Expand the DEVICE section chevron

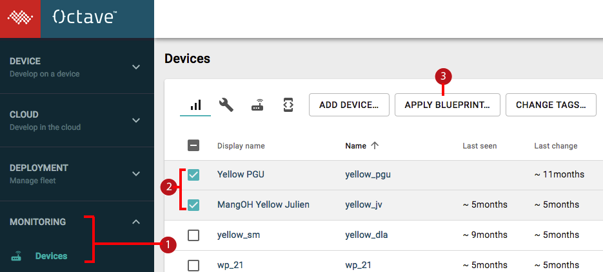136,67
